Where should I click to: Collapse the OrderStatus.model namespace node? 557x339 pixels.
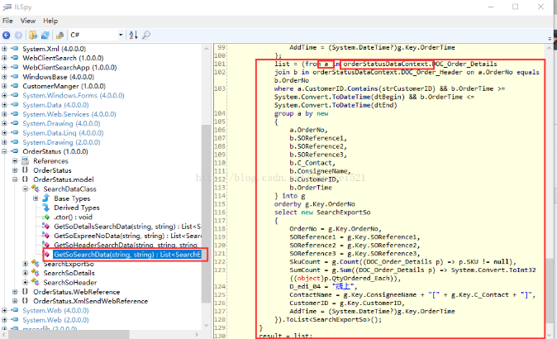point(15,179)
